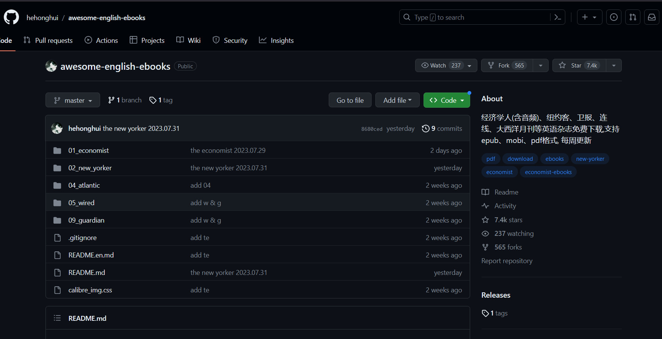Open the GitHub home logo

[x=11, y=17]
